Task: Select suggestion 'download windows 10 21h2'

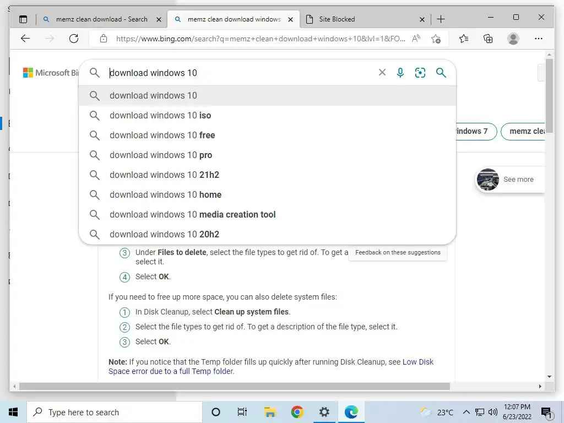Action: (267, 175)
